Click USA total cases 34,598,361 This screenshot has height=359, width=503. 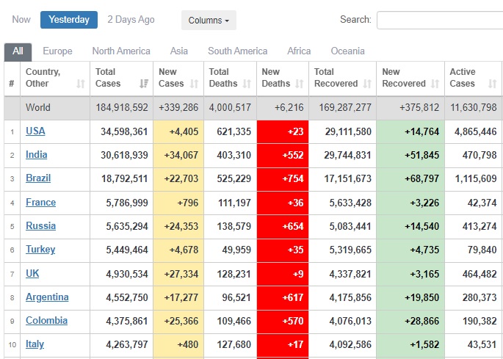coord(124,131)
